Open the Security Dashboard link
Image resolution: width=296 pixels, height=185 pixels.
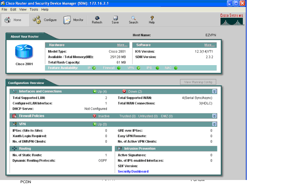click(x=133, y=172)
